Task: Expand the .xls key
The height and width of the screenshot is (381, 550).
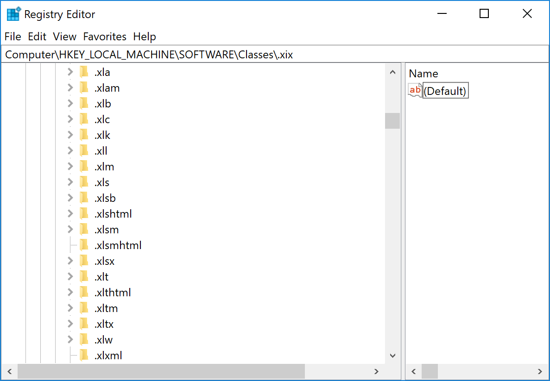Action: [x=70, y=182]
